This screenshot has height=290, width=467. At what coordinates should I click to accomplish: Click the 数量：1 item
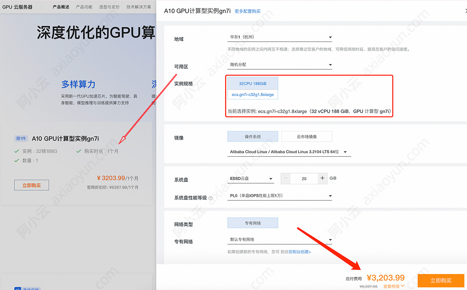[x=26, y=160]
